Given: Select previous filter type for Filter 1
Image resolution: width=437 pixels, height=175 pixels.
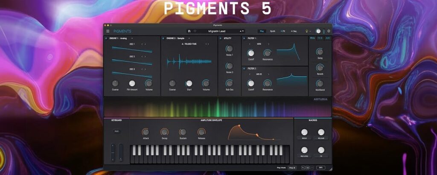Looking at the screenshot, I should click(249, 44).
